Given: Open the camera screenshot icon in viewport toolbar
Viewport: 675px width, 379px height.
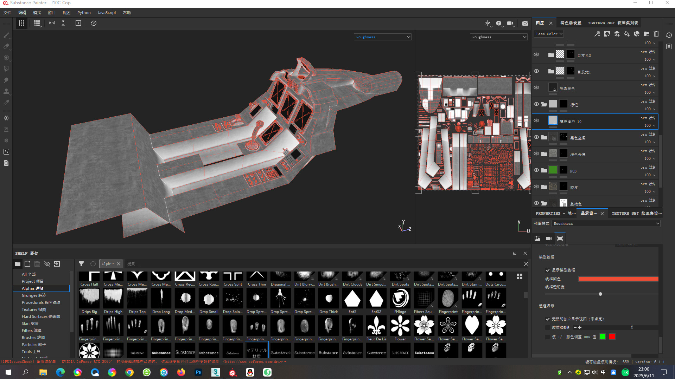Looking at the screenshot, I should tap(525, 23).
